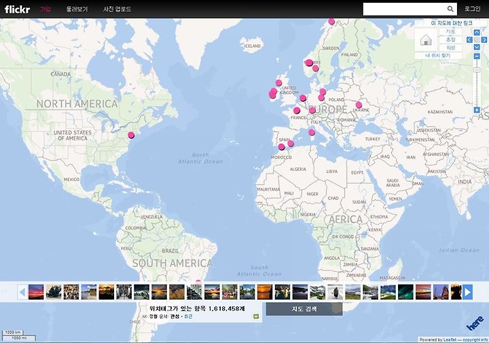Select the 지도 map view
This screenshot has width=489, height=343.
(451, 32)
